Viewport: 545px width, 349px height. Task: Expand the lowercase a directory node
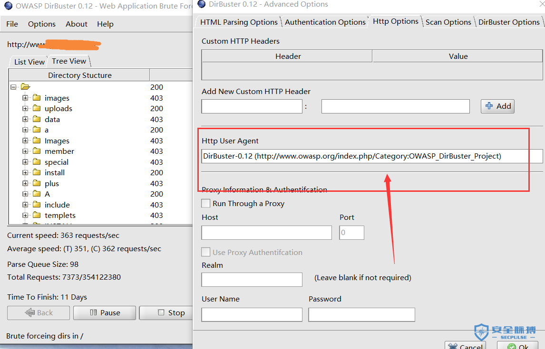pyautogui.click(x=25, y=130)
